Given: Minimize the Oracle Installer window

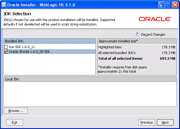Looking at the screenshot, I should 161,5.
